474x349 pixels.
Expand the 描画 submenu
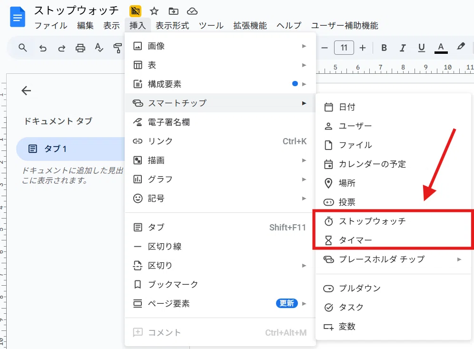pos(220,160)
